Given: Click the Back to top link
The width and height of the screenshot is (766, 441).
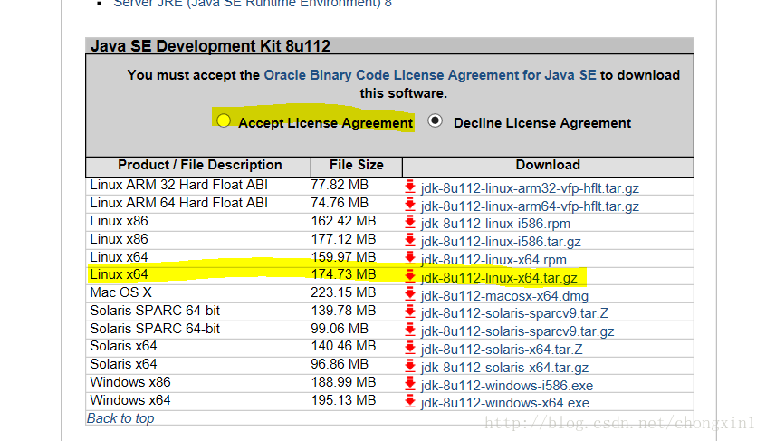Looking at the screenshot, I should pos(120,418).
